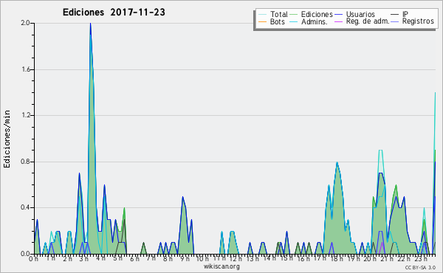Click the '15 h' x-axis label
The height and width of the screenshot is (273, 443).
[286, 258]
